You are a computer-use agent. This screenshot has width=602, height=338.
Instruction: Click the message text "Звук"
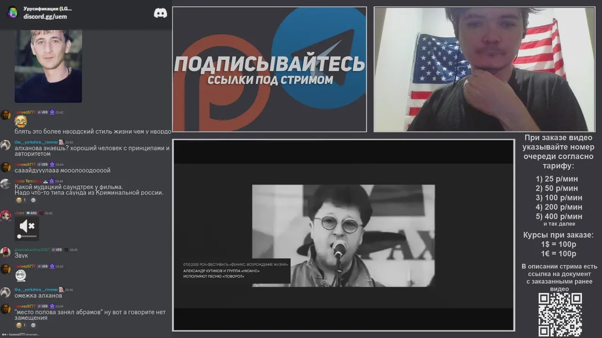tap(21, 256)
